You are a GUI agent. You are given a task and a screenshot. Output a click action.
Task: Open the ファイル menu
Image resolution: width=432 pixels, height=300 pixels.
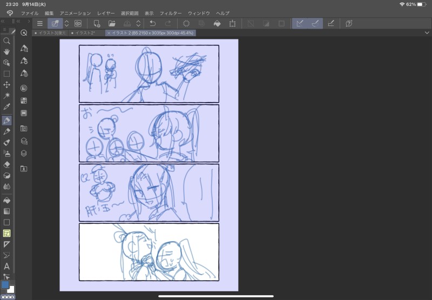[x=30, y=13]
